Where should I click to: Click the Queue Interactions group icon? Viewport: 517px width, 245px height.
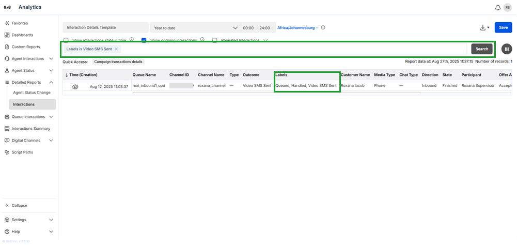coord(7,117)
